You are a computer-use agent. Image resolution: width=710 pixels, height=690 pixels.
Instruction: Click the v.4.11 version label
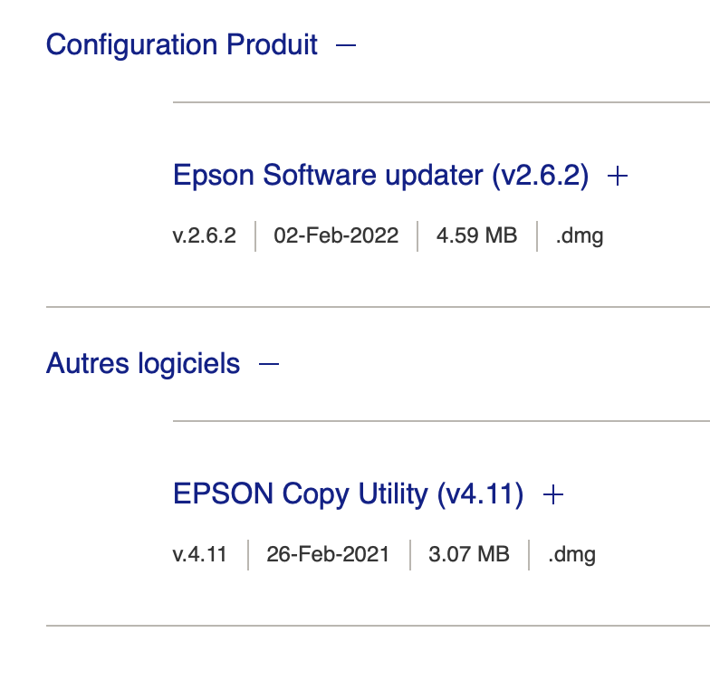point(200,554)
